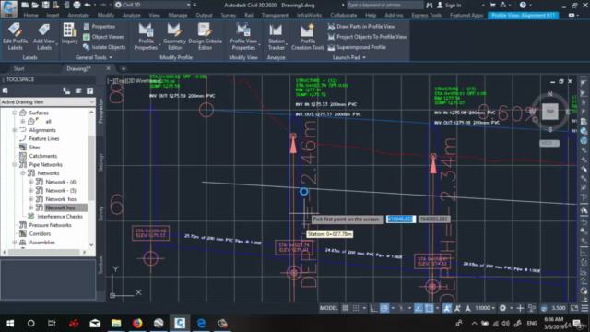The height and width of the screenshot is (332, 590).
Task: Open Profile Creation Tools
Action: tap(308, 37)
